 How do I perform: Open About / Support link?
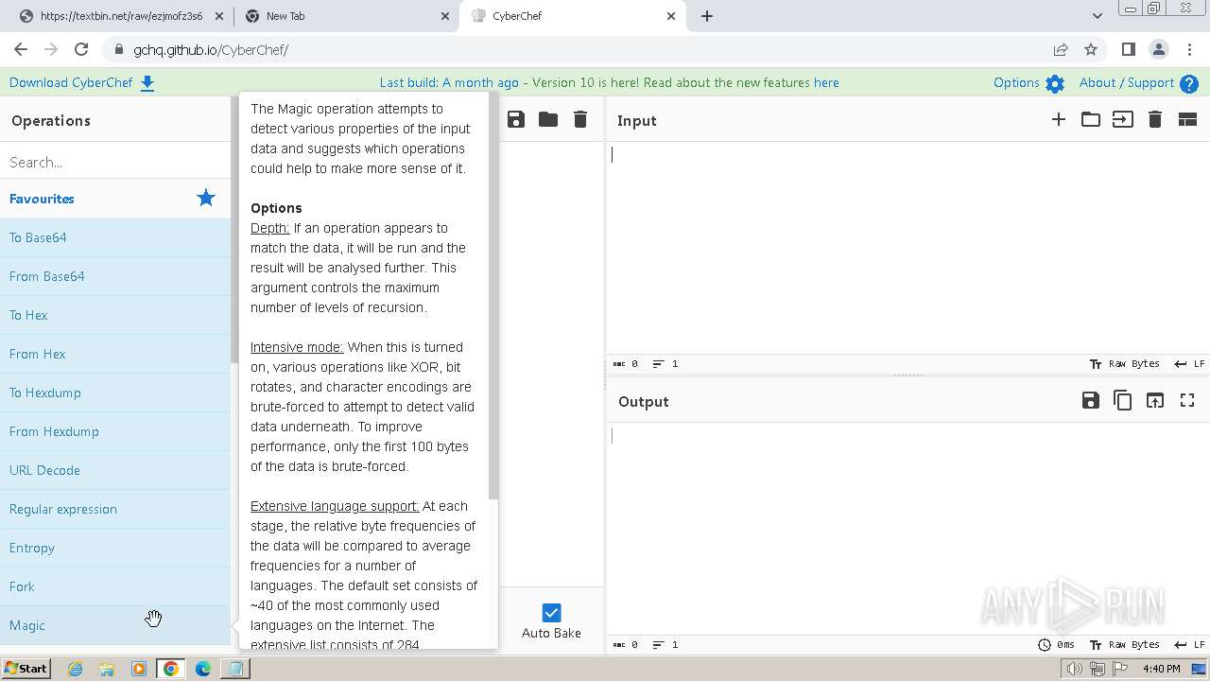pyautogui.click(x=1127, y=82)
